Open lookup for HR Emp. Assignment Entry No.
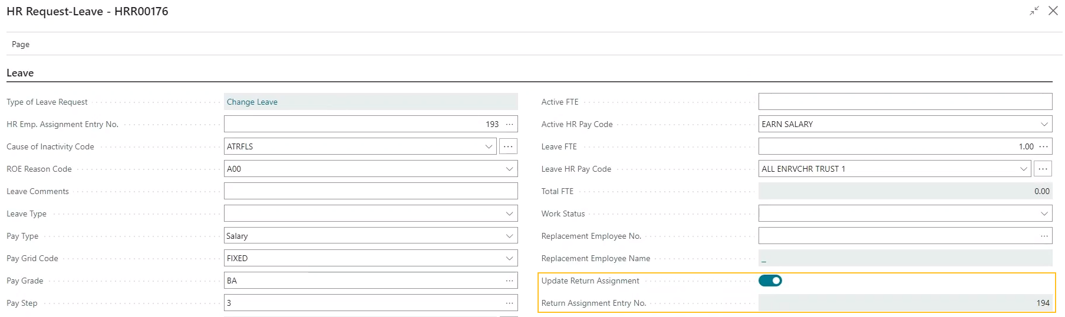 509,124
